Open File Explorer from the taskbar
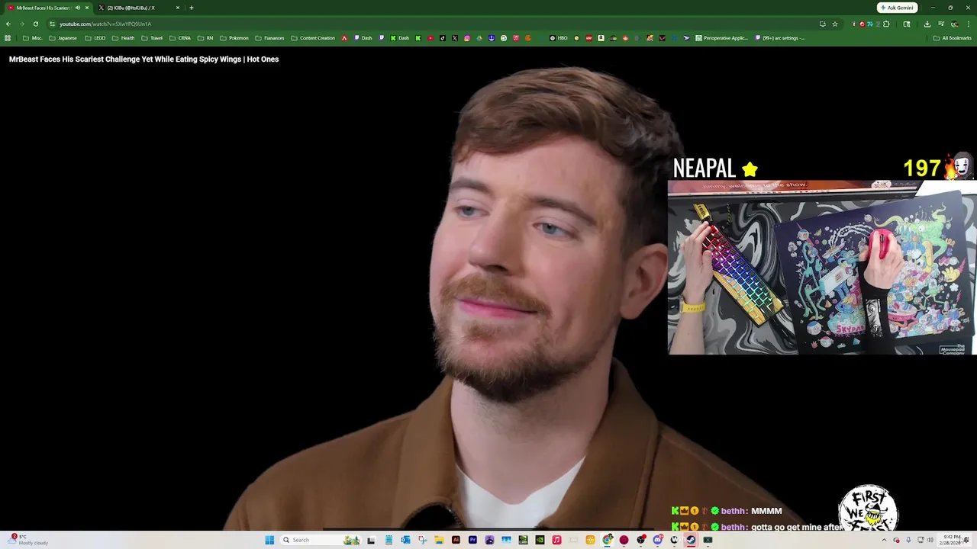Viewport: 977px width, 549px height. pyautogui.click(x=439, y=540)
